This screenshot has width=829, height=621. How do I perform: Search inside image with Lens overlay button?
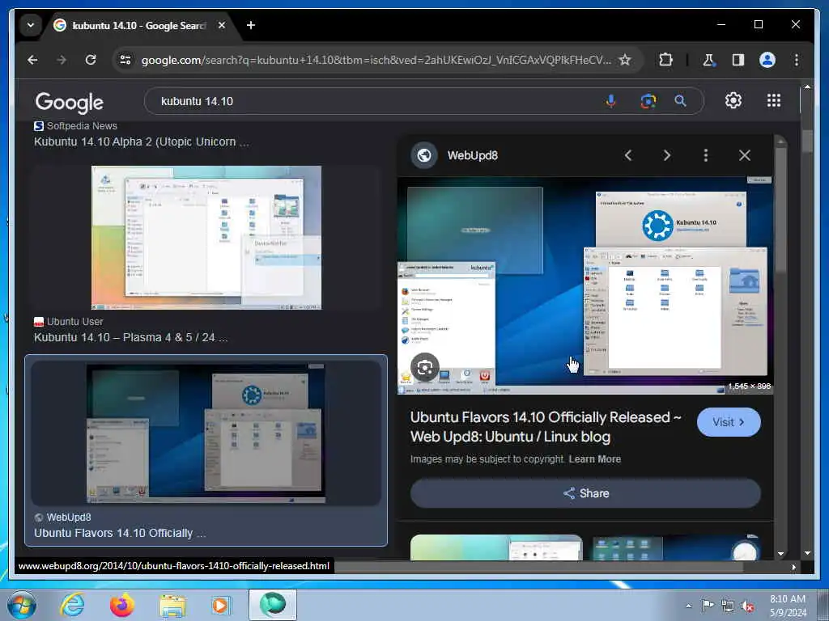425,368
